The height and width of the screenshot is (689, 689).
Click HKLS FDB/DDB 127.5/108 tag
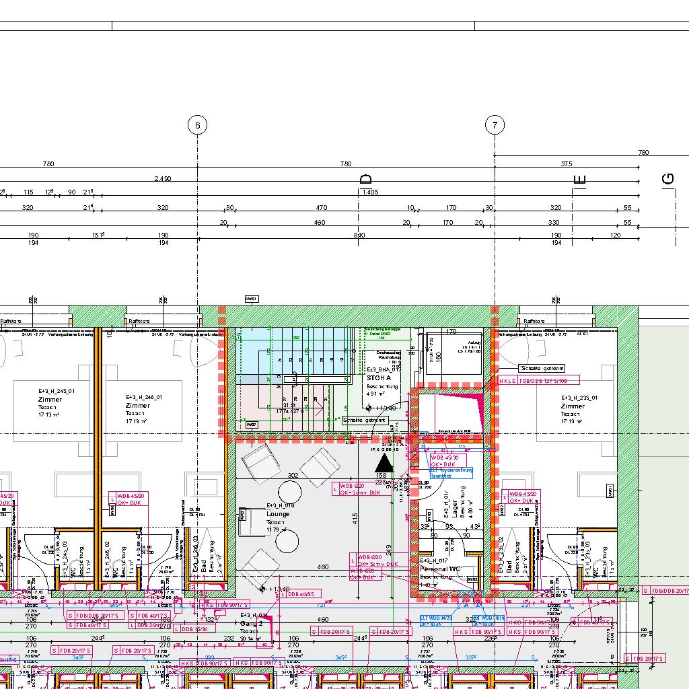538,380
